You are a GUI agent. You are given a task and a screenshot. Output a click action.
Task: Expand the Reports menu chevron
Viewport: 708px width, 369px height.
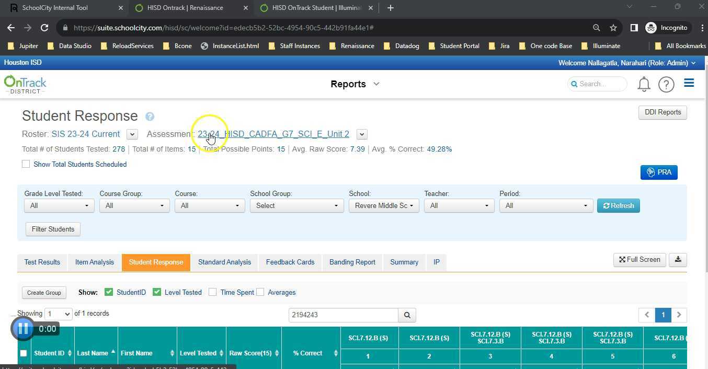(376, 84)
